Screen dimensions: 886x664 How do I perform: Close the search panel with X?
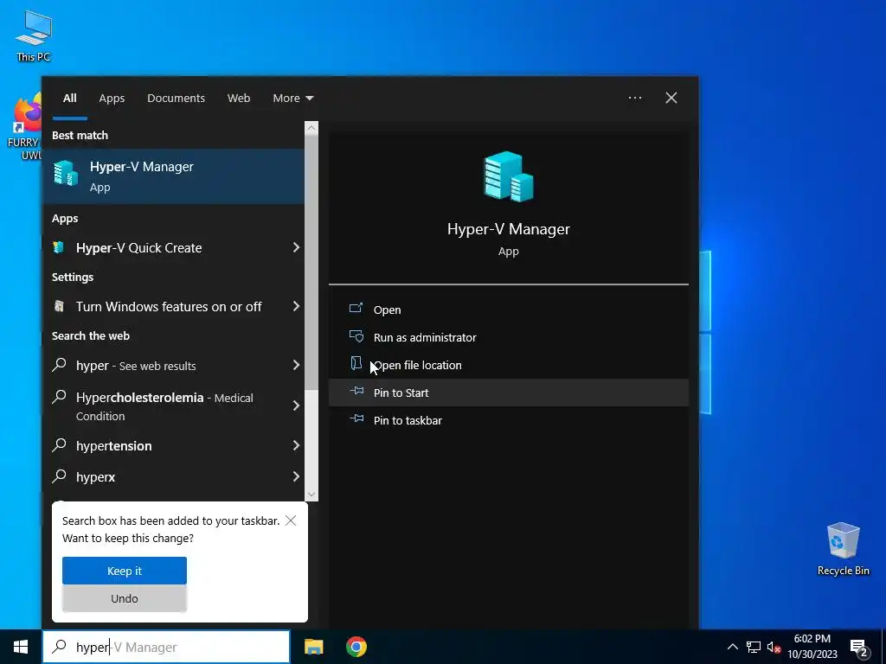[671, 98]
